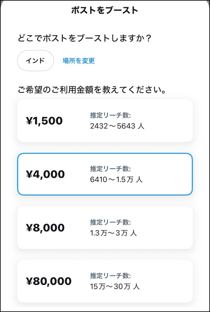The height and width of the screenshot is (312, 210).
Task: Click 推定リーチ数 label in ¥1,500 card
Action: [x=110, y=115]
